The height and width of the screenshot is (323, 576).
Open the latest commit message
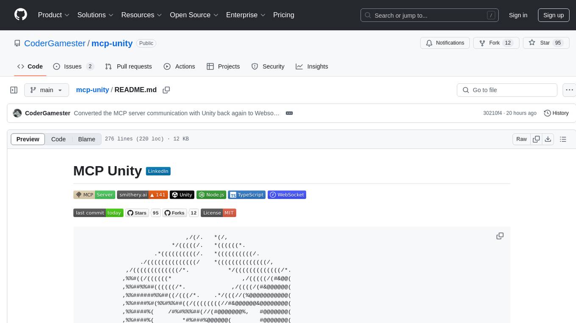pos(177,113)
